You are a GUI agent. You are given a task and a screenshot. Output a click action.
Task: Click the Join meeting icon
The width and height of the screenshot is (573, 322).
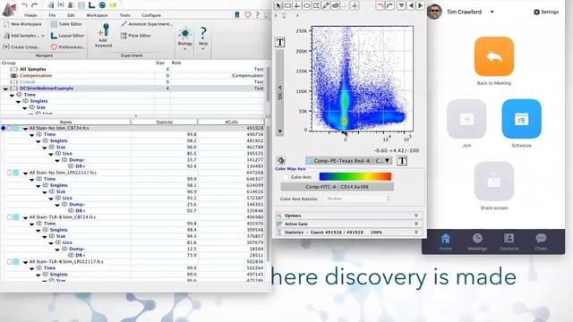coord(466,119)
